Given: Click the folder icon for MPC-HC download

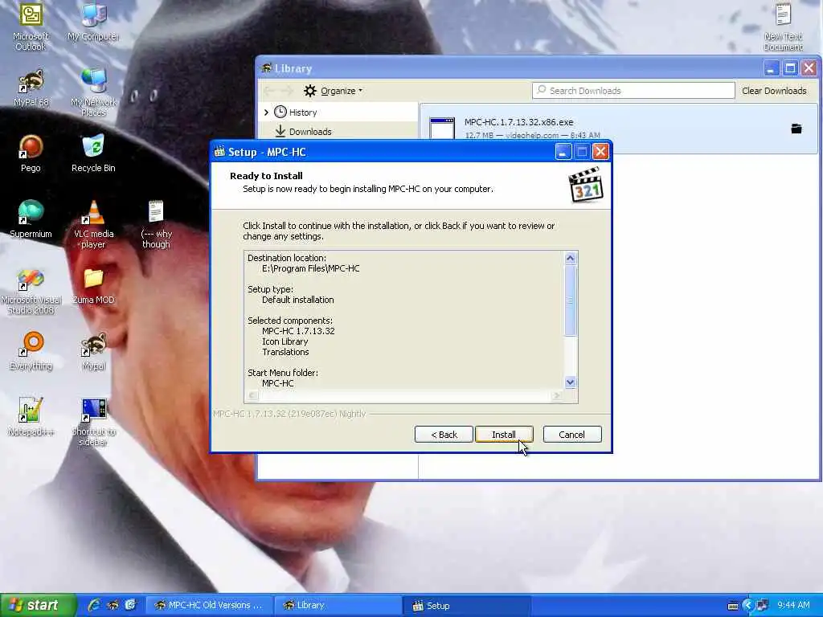Looking at the screenshot, I should 796,129.
